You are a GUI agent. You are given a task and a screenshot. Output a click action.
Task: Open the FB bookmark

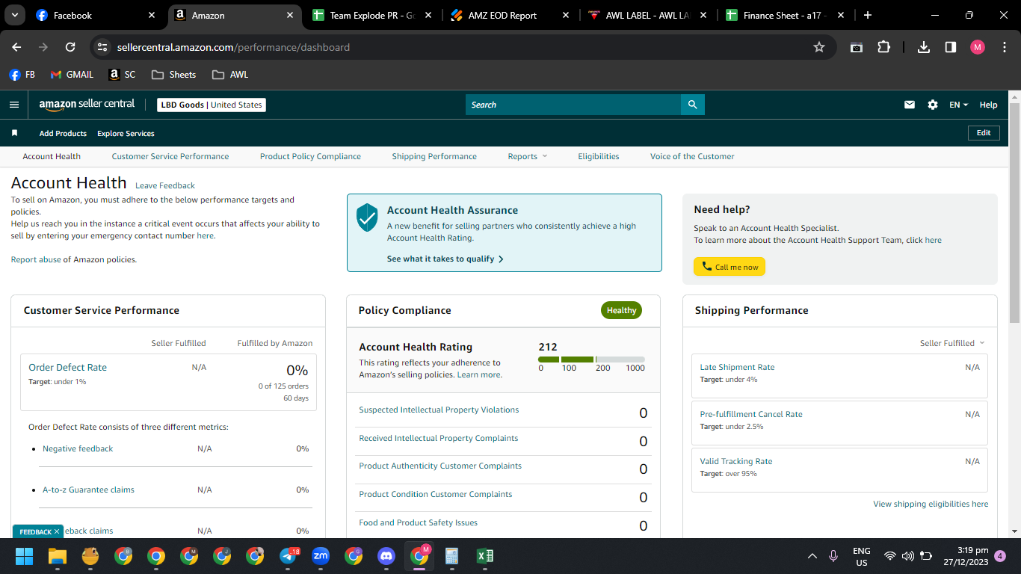(22, 75)
